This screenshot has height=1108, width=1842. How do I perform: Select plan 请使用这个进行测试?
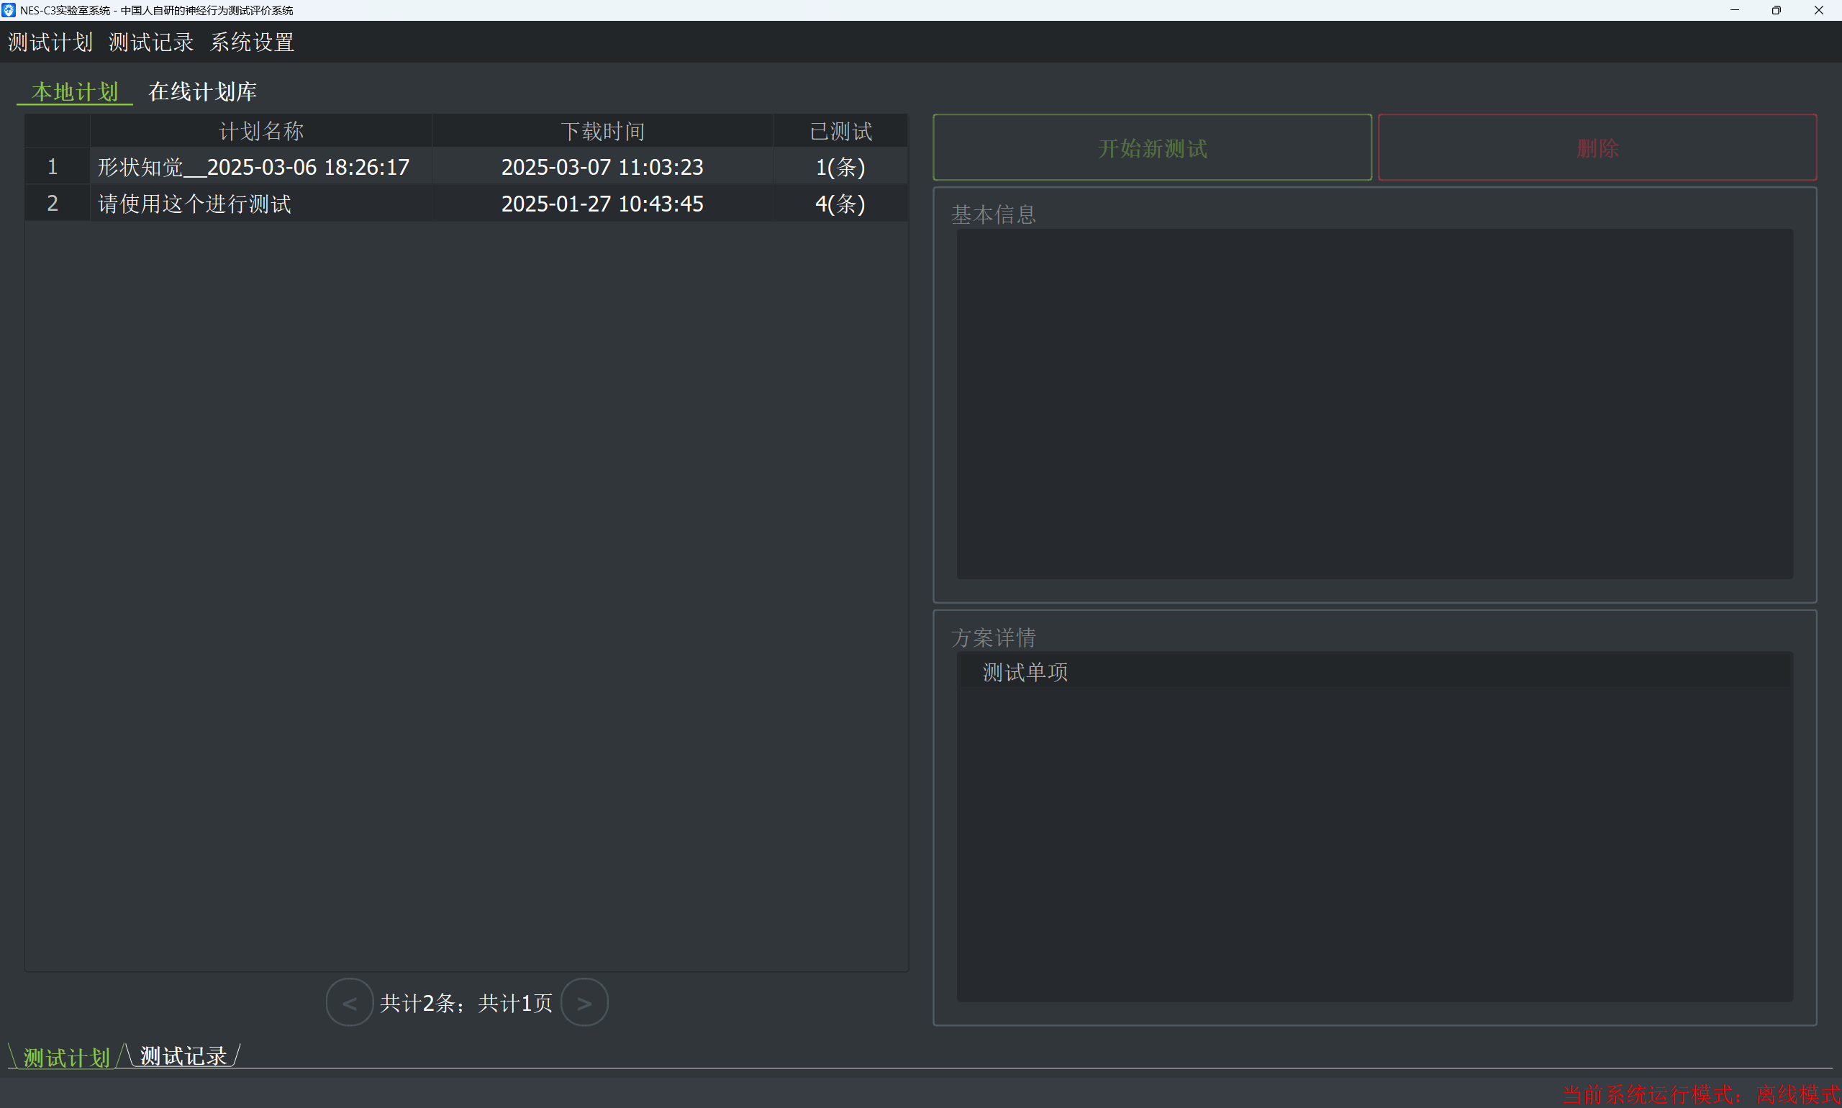pyautogui.click(x=194, y=203)
